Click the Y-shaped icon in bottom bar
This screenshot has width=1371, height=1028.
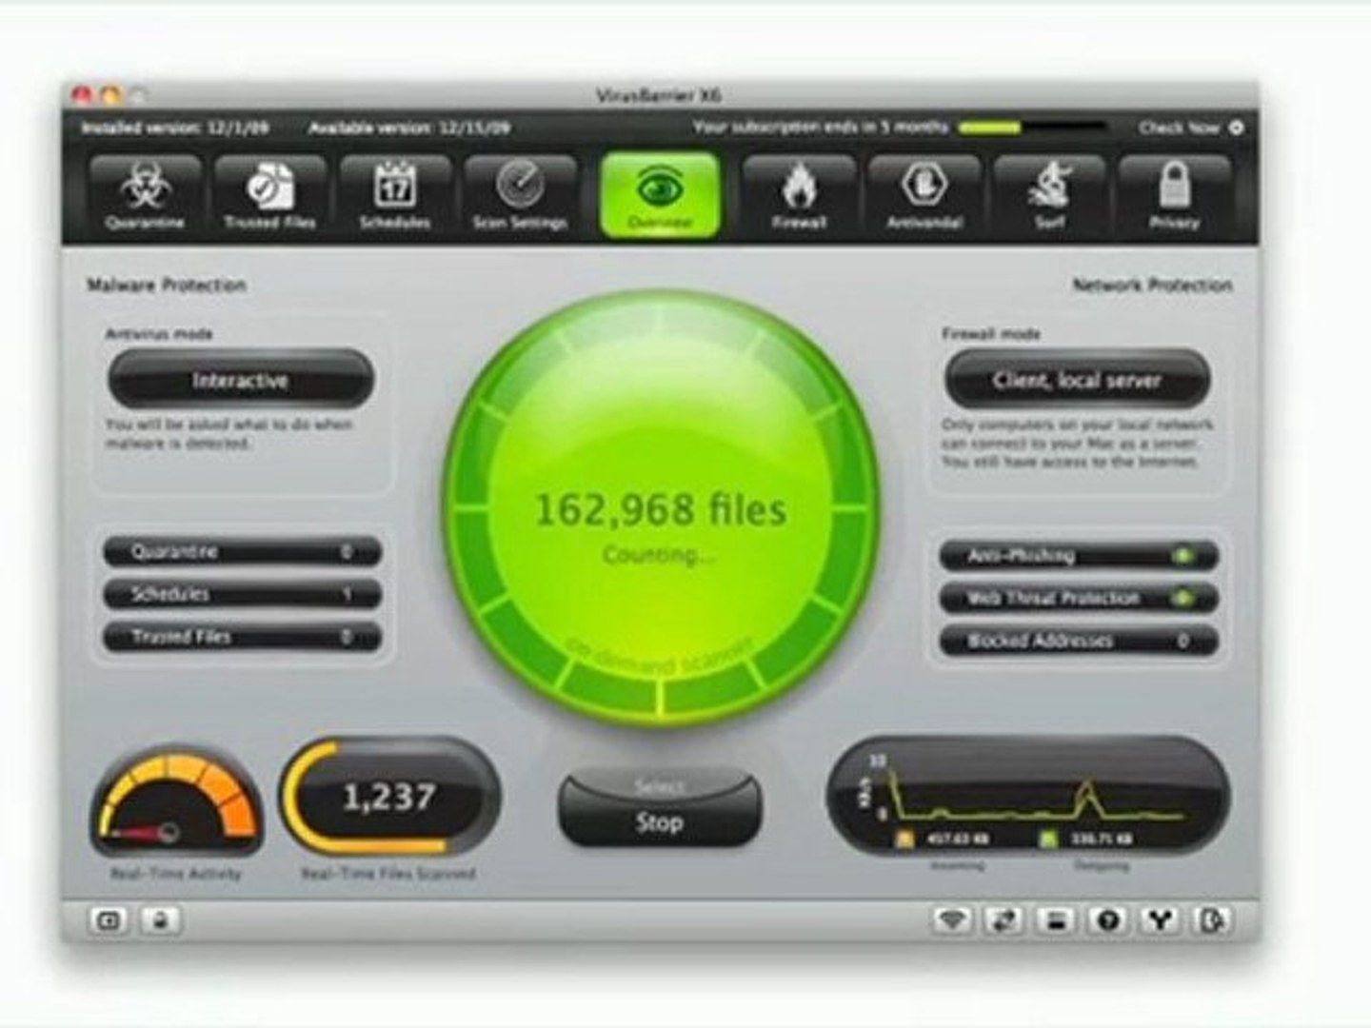[1160, 920]
